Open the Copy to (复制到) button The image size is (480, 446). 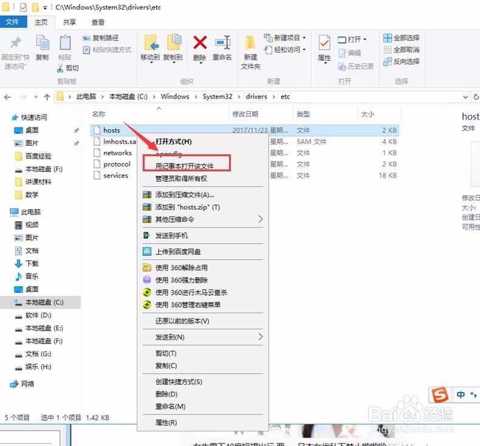[173, 49]
